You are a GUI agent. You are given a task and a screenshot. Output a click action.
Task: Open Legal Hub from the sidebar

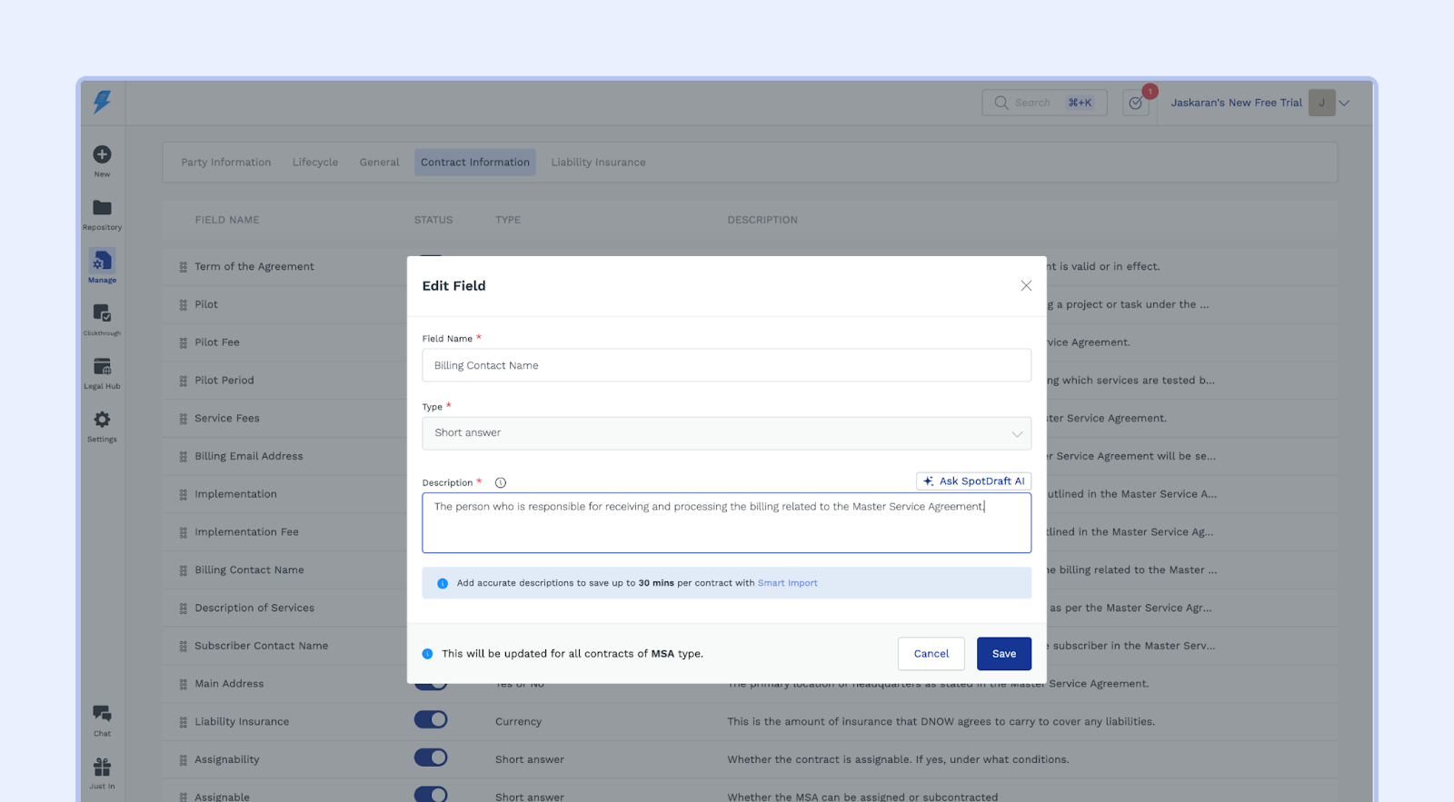(x=102, y=367)
